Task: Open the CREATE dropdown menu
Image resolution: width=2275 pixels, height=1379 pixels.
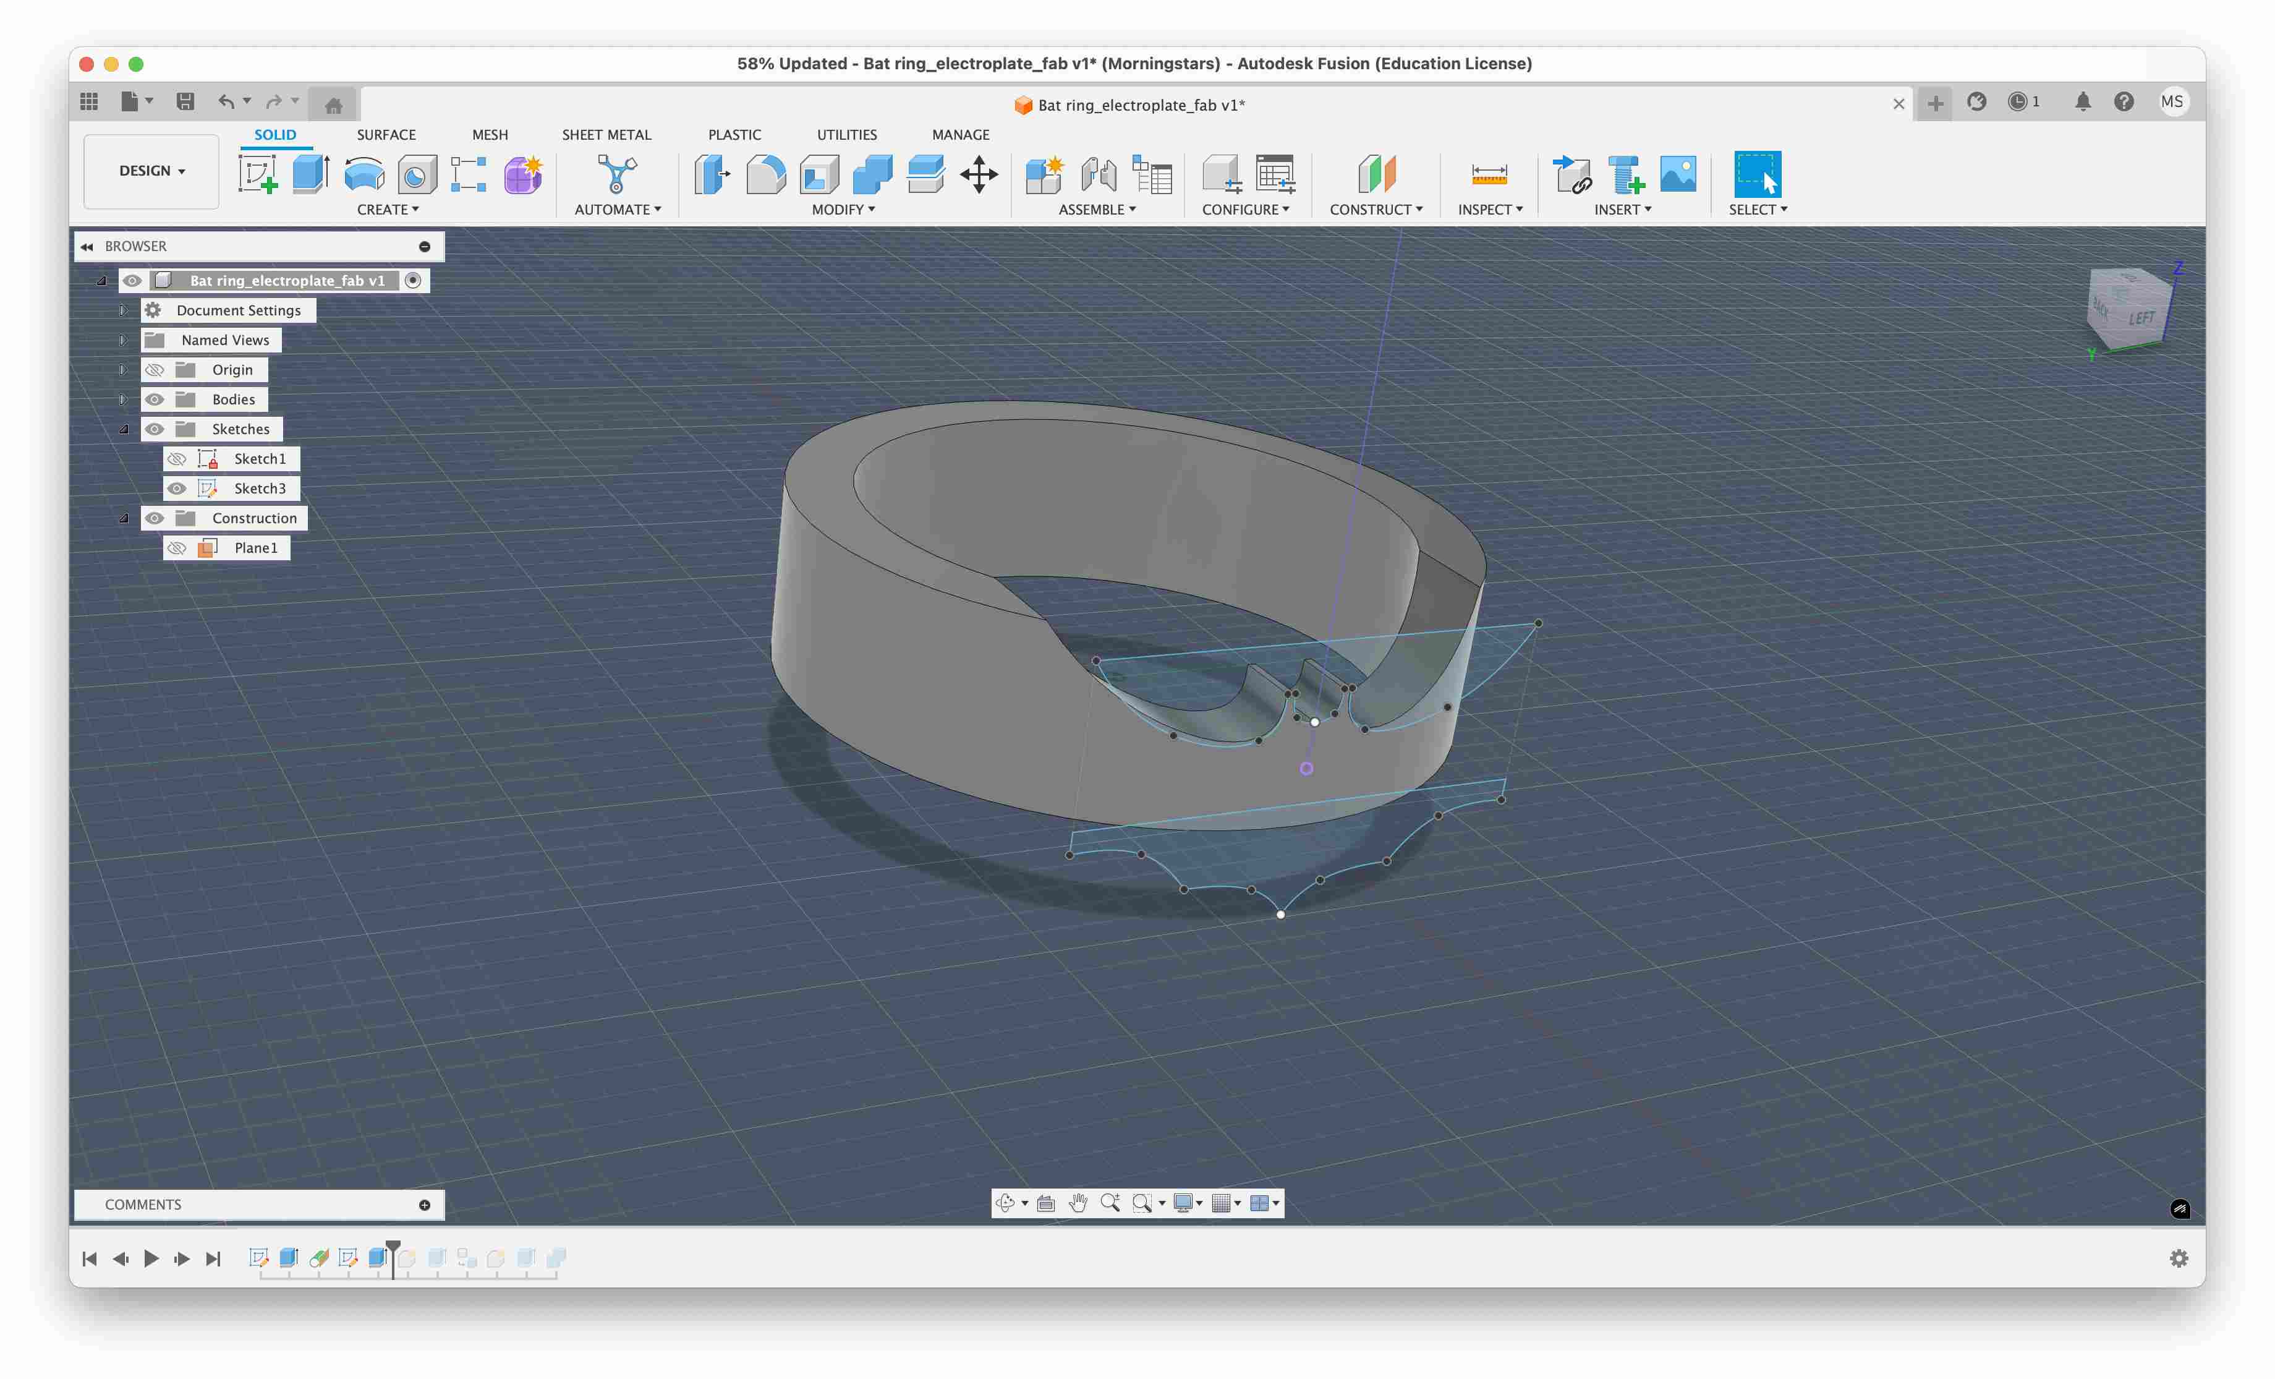Action: coord(388,210)
